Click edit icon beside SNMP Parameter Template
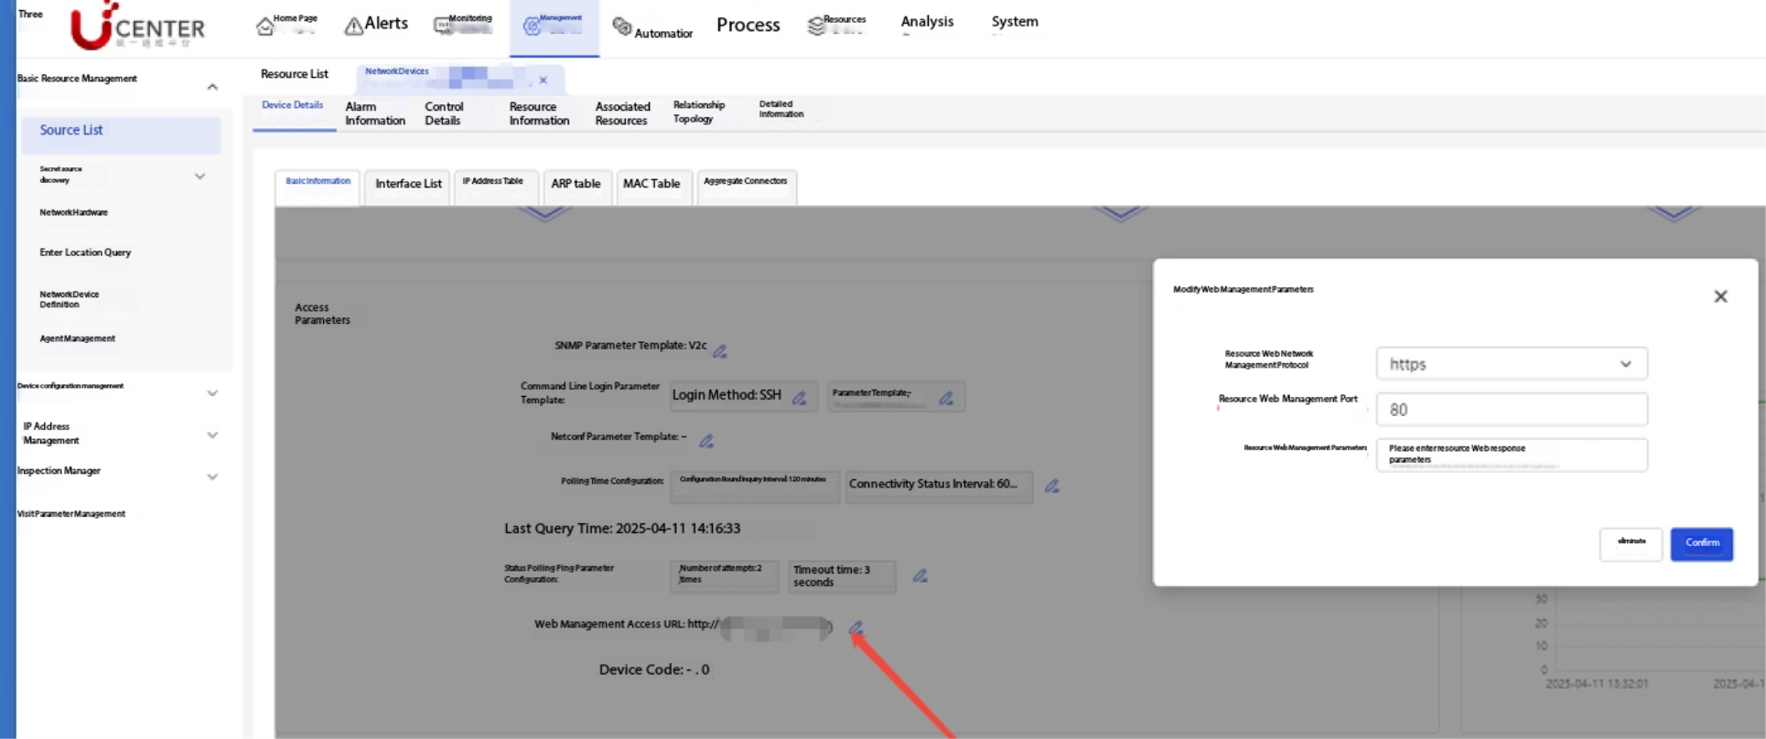 720,351
